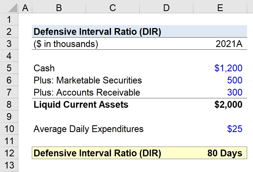The image size is (253, 172).
Task: Select row 4 header
Action: pos(9,56)
